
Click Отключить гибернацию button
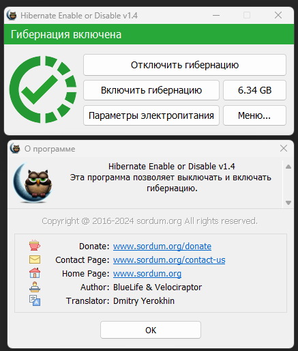click(185, 65)
